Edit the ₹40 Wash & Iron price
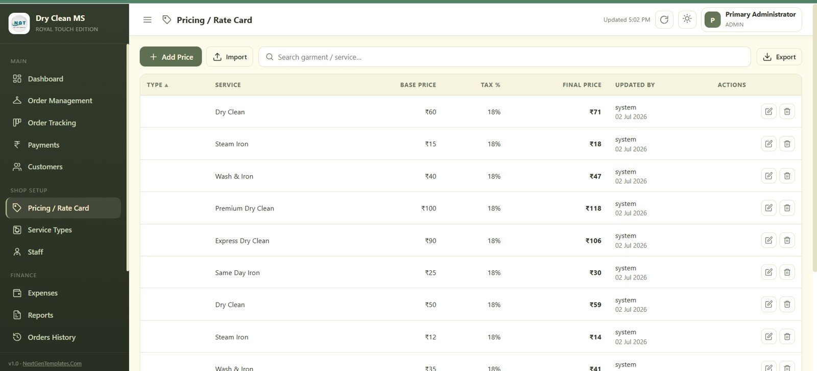Image resolution: width=817 pixels, height=371 pixels. point(768,176)
